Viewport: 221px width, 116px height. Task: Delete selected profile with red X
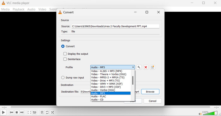146,67
